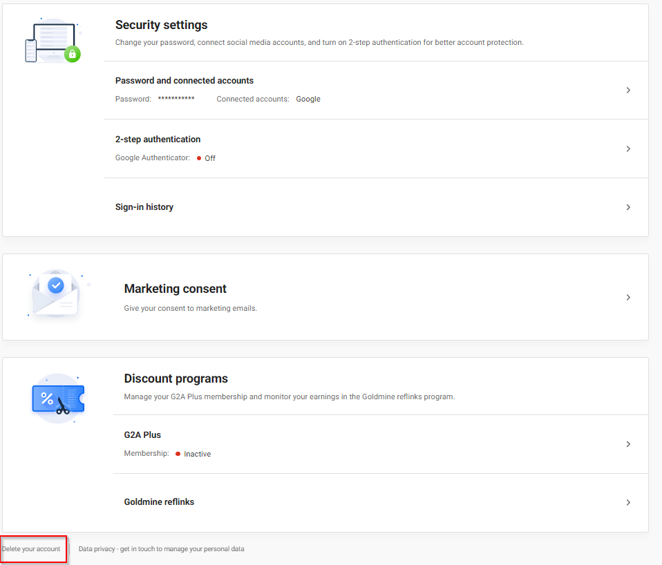The width and height of the screenshot is (662, 565).
Task: Open the Data privacy get in touch link
Action: pos(161,549)
